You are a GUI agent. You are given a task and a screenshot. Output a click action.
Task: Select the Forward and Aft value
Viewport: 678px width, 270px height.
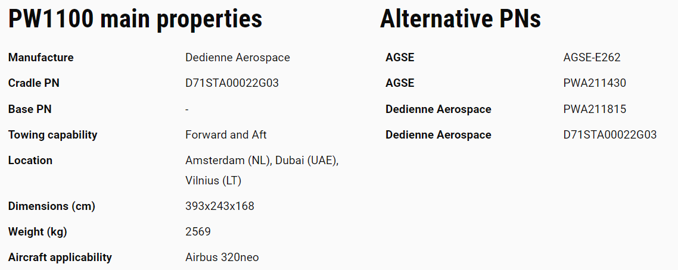226,135
